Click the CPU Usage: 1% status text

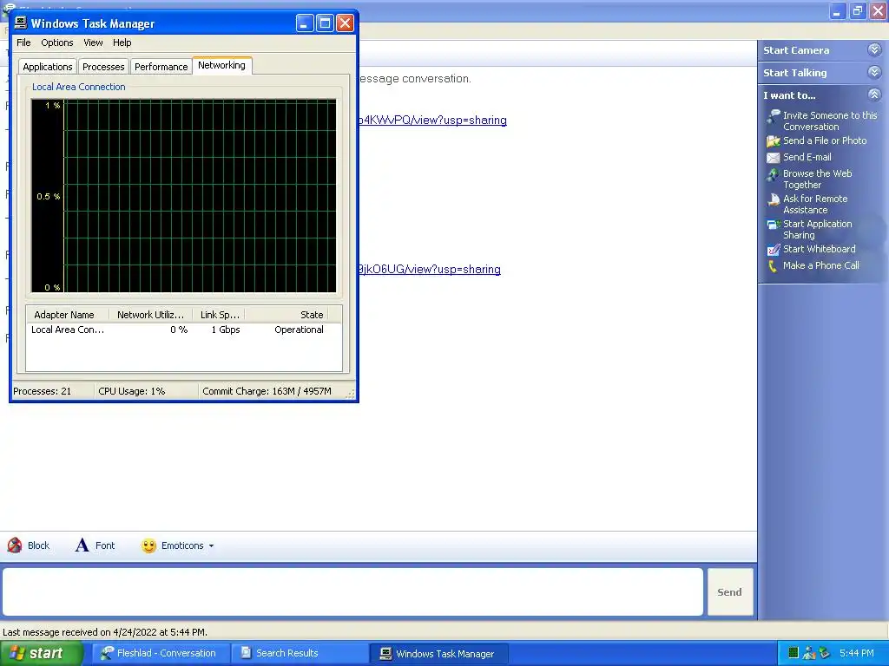(x=132, y=391)
